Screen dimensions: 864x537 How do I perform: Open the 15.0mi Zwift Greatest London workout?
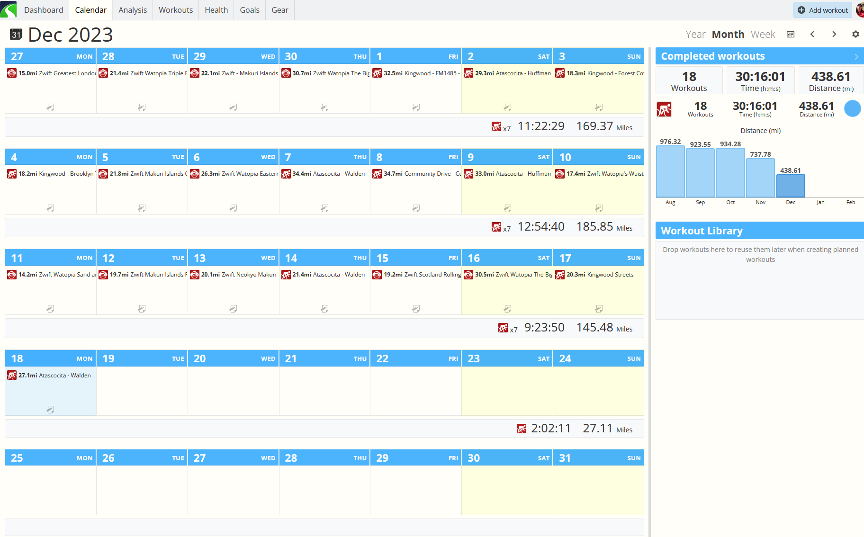(51, 73)
